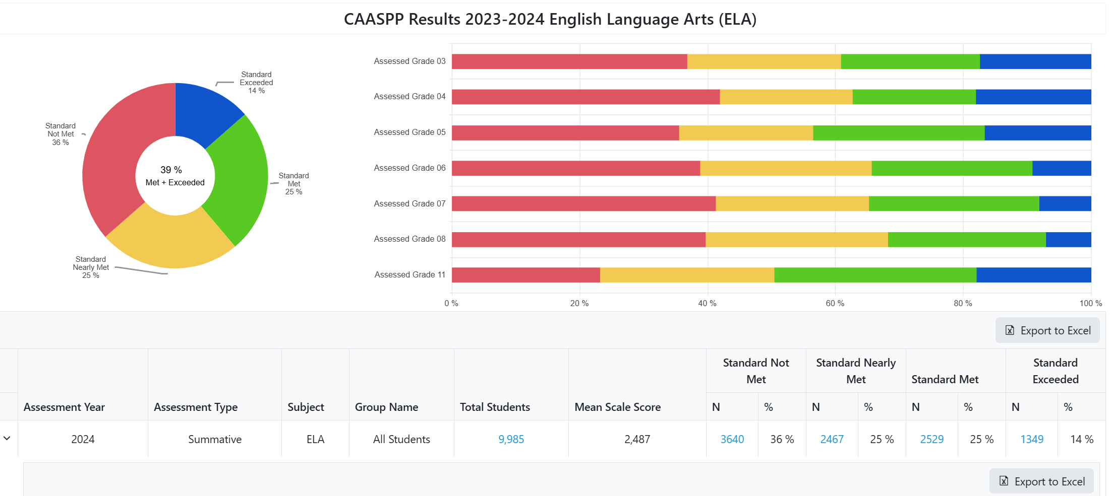Viewport: 1111px width, 496px height.
Task: Click the Standard Exceeded group header
Action: tap(1056, 371)
